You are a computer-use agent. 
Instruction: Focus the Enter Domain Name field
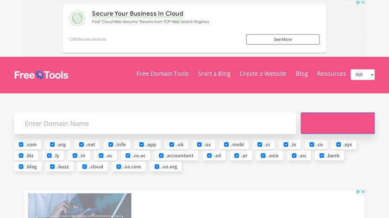click(x=155, y=123)
